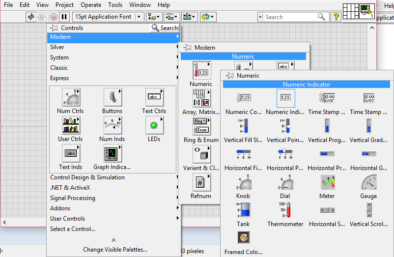The height and width of the screenshot is (257, 394).
Task: Choose the Time Stamp Control with increment buttons
Action: click(x=327, y=98)
